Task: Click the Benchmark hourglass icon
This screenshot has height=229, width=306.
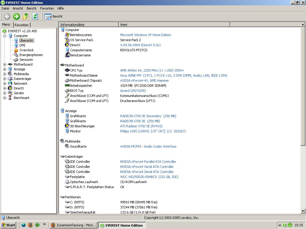Action: pyautogui.click(x=10, y=98)
